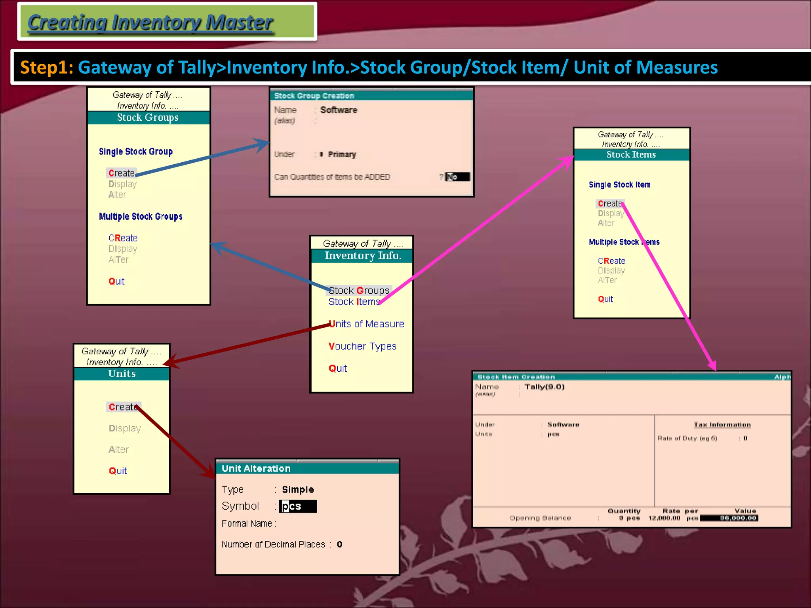Viewport: 811px width, 608px height.
Task: Choose Display under Single Stock Item
Action: click(611, 213)
